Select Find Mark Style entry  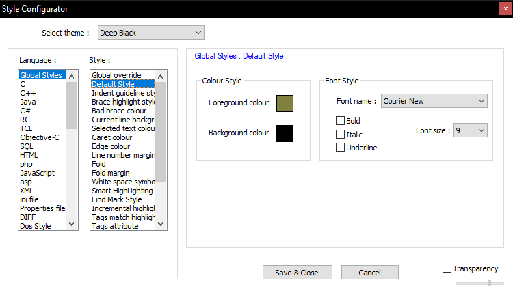pyautogui.click(x=122, y=199)
